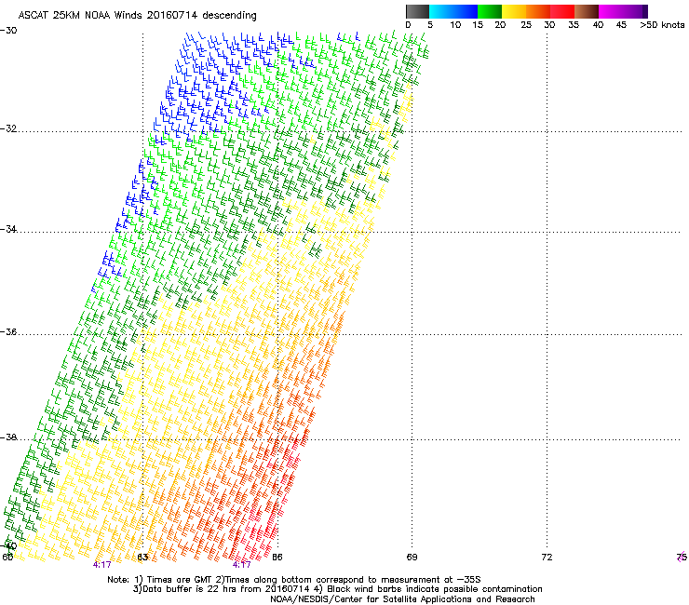This screenshot has width=689, height=605.
Task: Click the cyan-blue 5-15 knots legend swatch
Action: [x=453, y=11]
